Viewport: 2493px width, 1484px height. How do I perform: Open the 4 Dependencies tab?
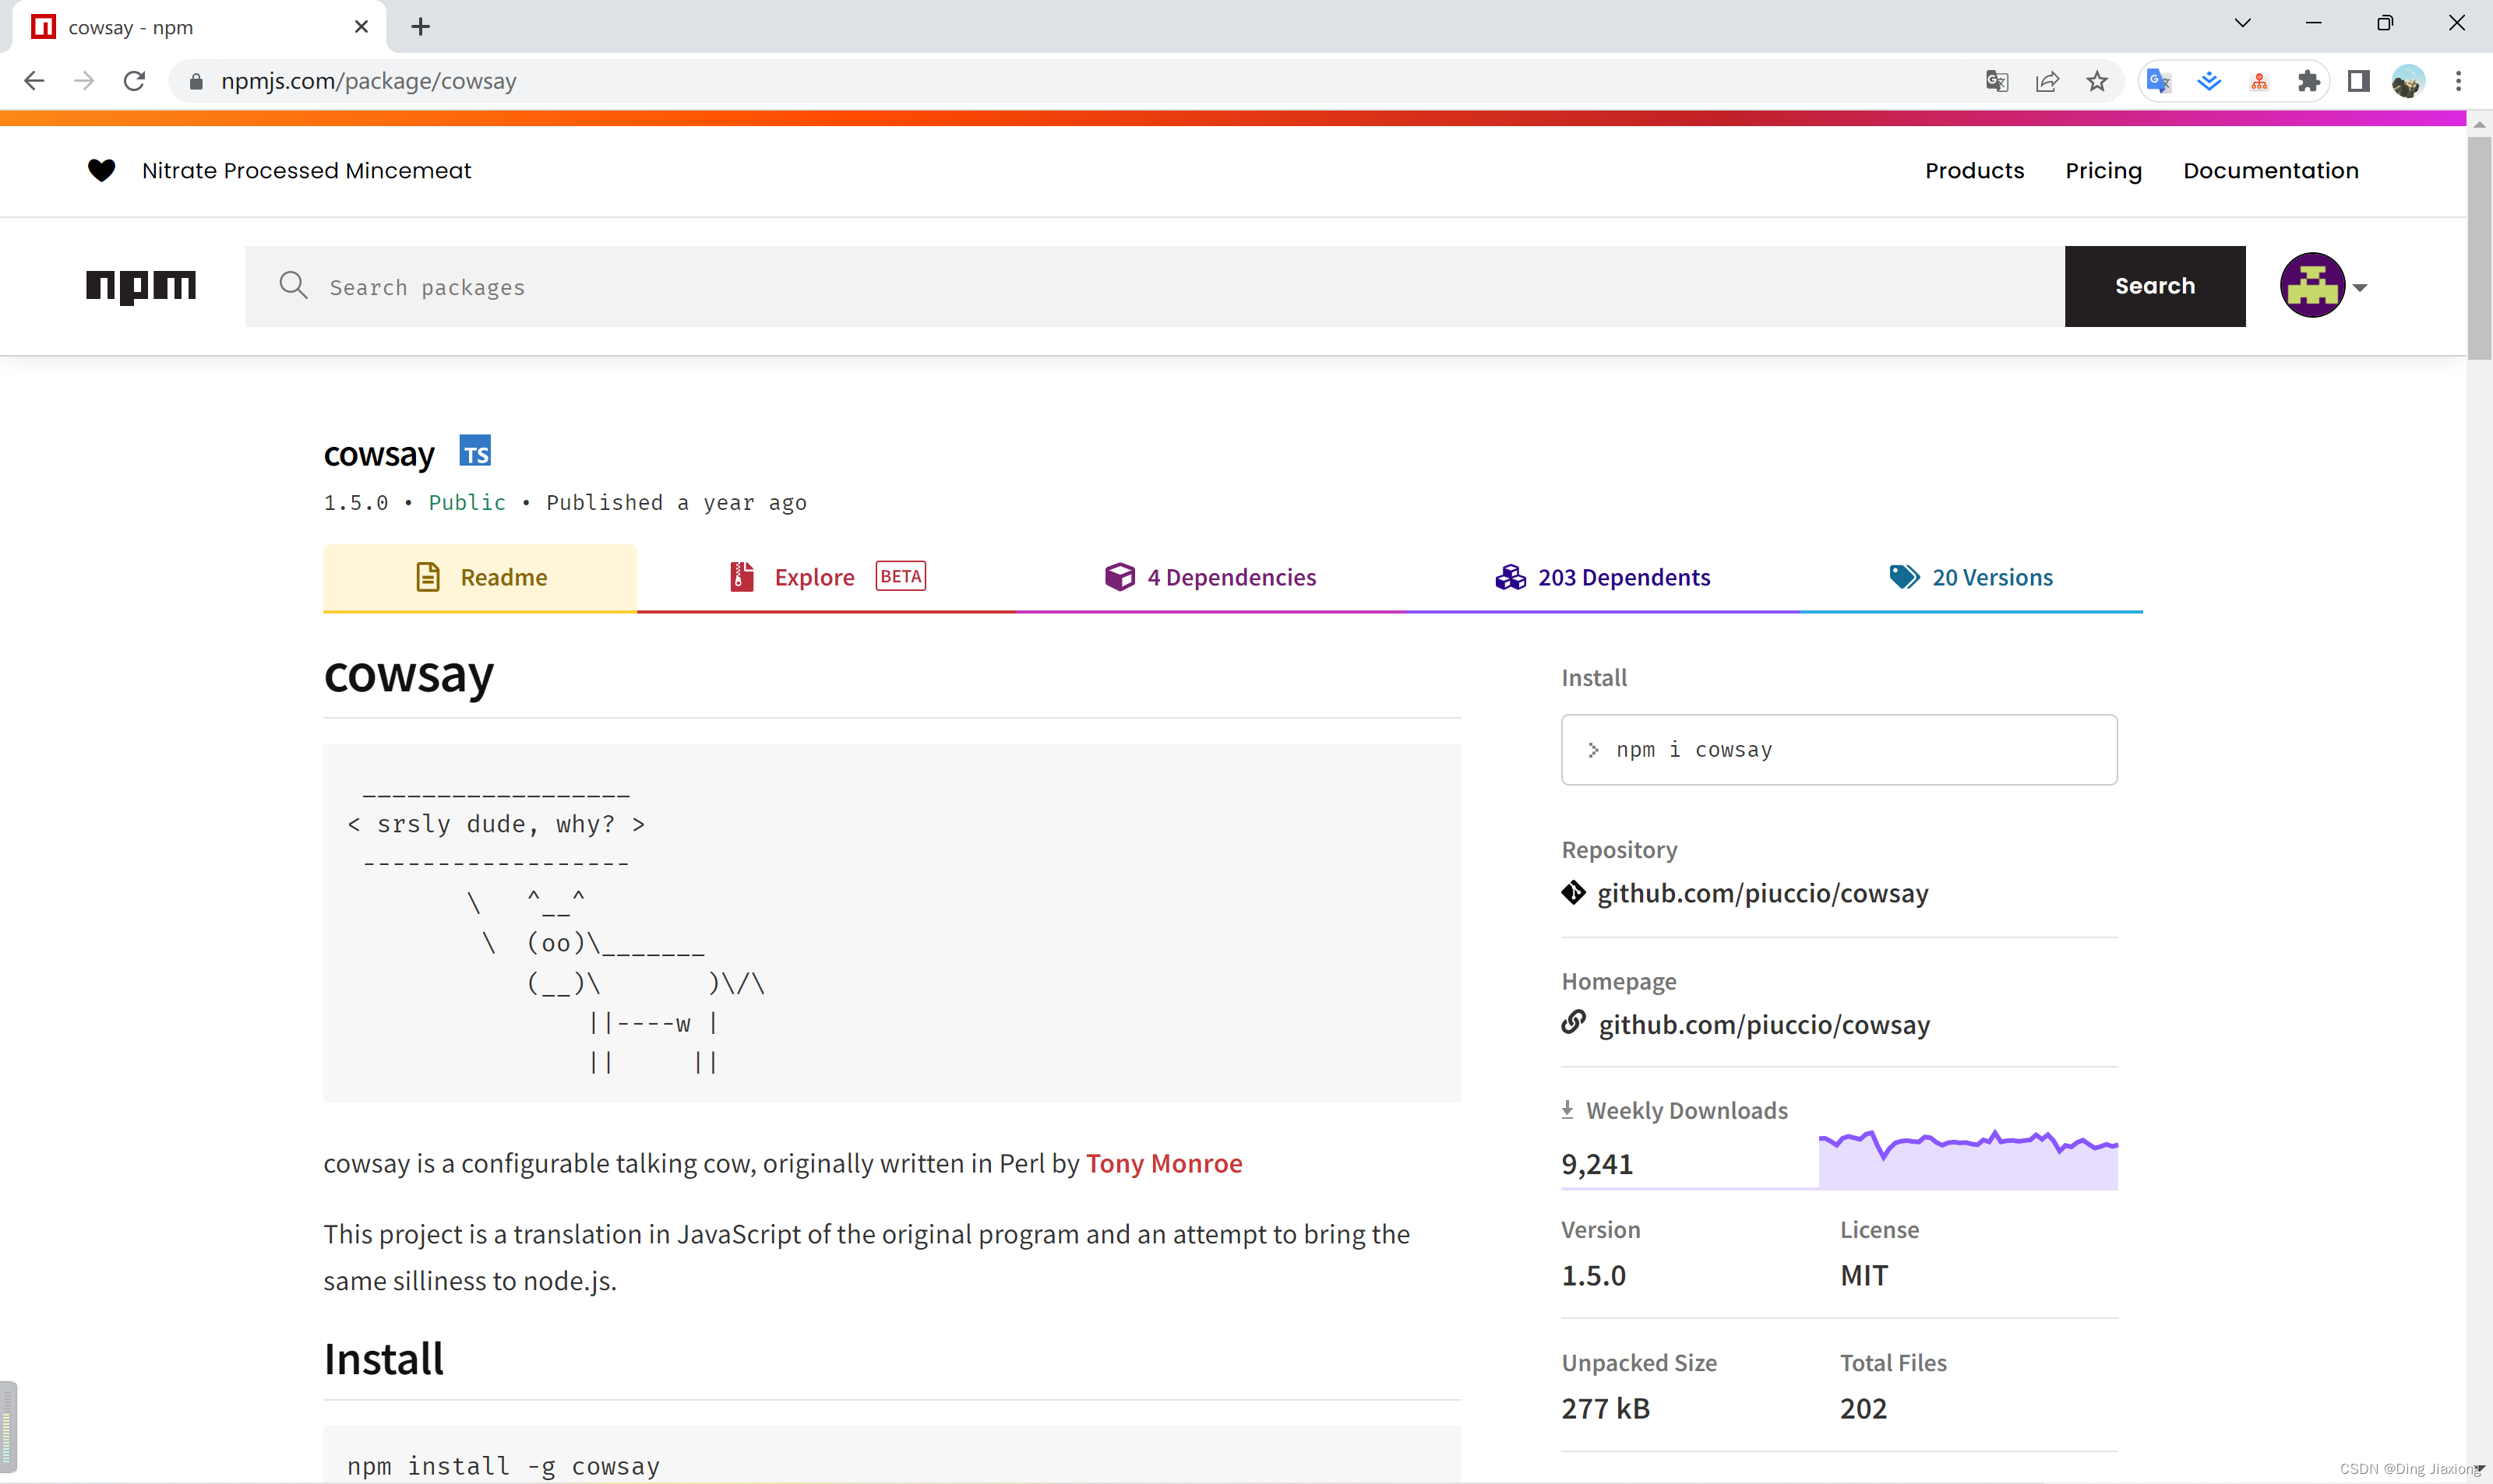[x=1211, y=577]
